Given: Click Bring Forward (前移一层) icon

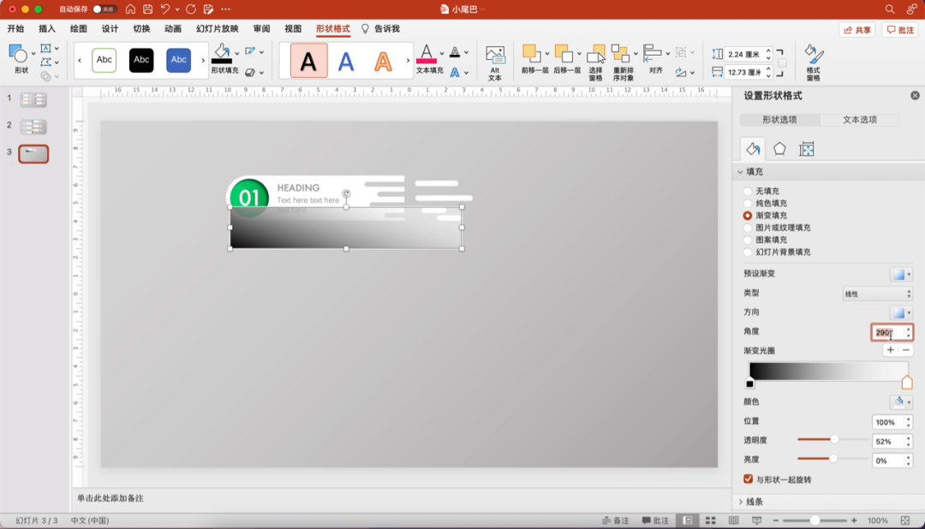Looking at the screenshot, I should point(530,53).
